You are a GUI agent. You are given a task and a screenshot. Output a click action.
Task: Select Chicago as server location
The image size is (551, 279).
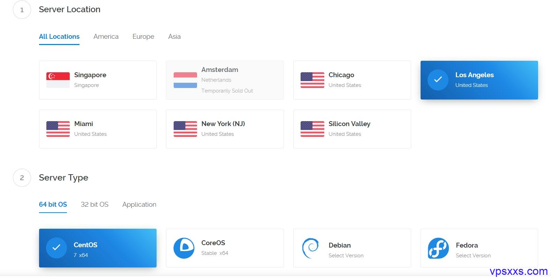[x=352, y=80]
